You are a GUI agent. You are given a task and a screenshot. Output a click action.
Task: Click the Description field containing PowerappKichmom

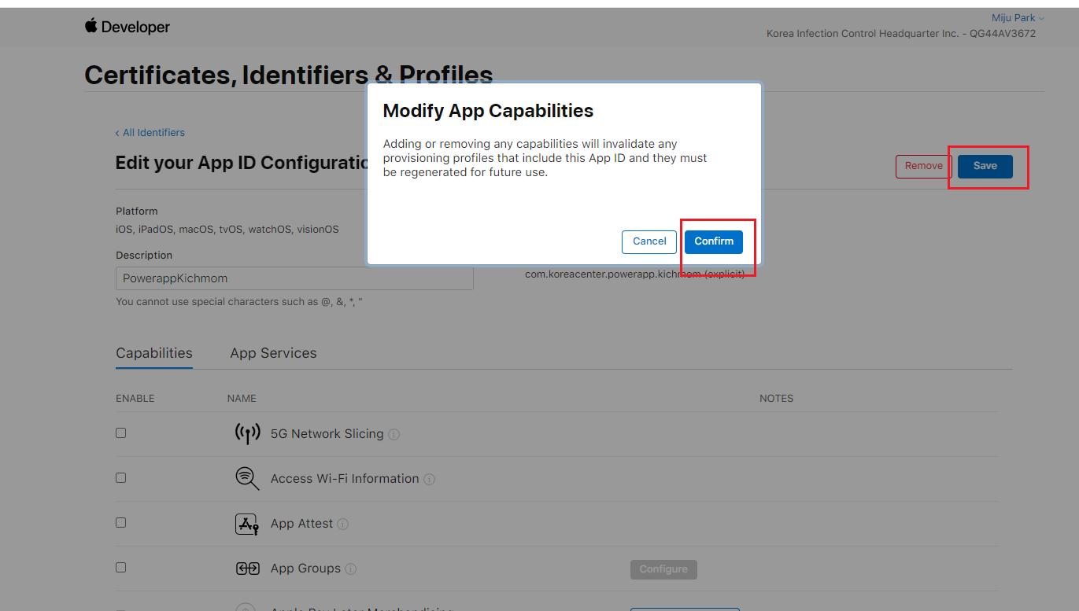[294, 278]
